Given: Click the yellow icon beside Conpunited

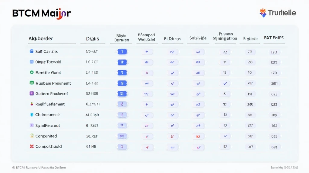Looking at the screenshot, I should pos(32,135).
